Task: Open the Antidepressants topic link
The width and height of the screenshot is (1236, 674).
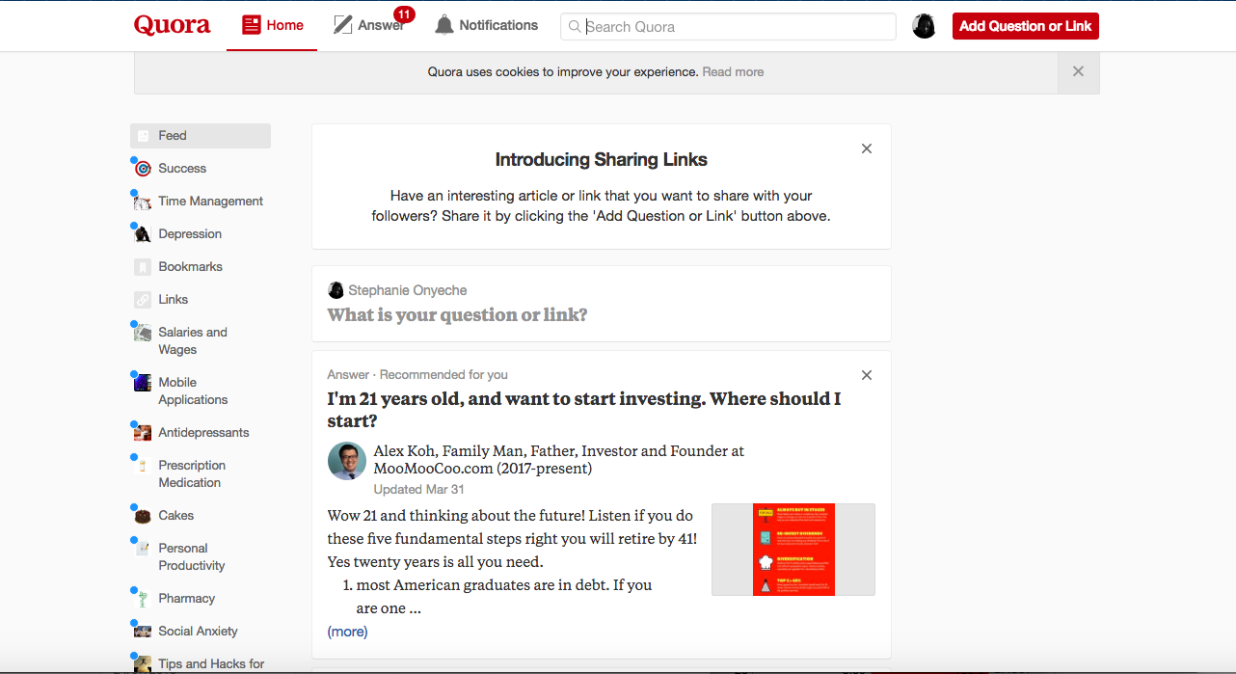Action: click(x=203, y=433)
